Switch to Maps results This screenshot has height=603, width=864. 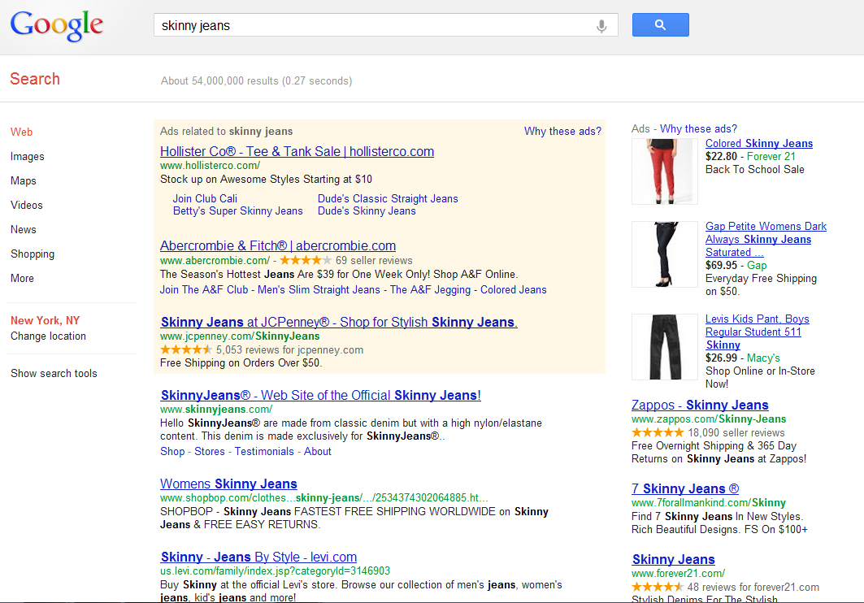pos(23,180)
